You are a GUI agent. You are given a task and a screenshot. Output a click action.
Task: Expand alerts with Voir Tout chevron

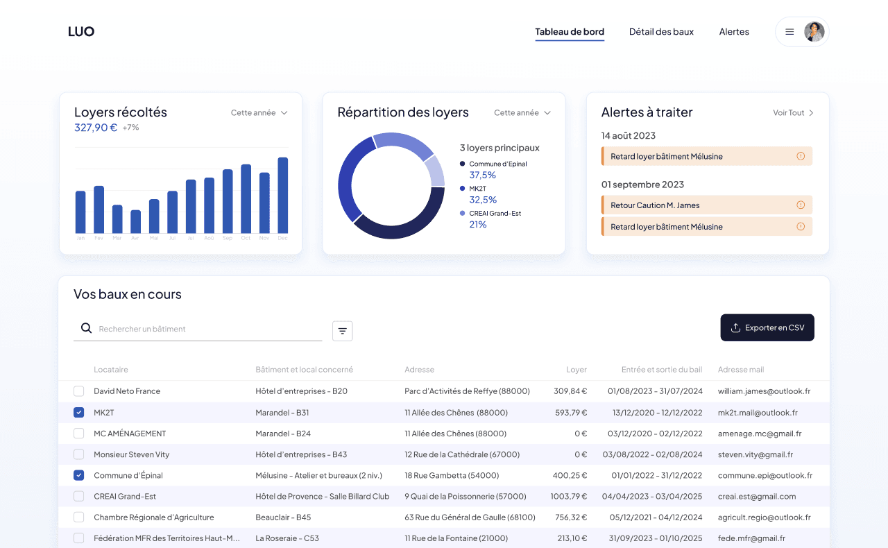[811, 113]
